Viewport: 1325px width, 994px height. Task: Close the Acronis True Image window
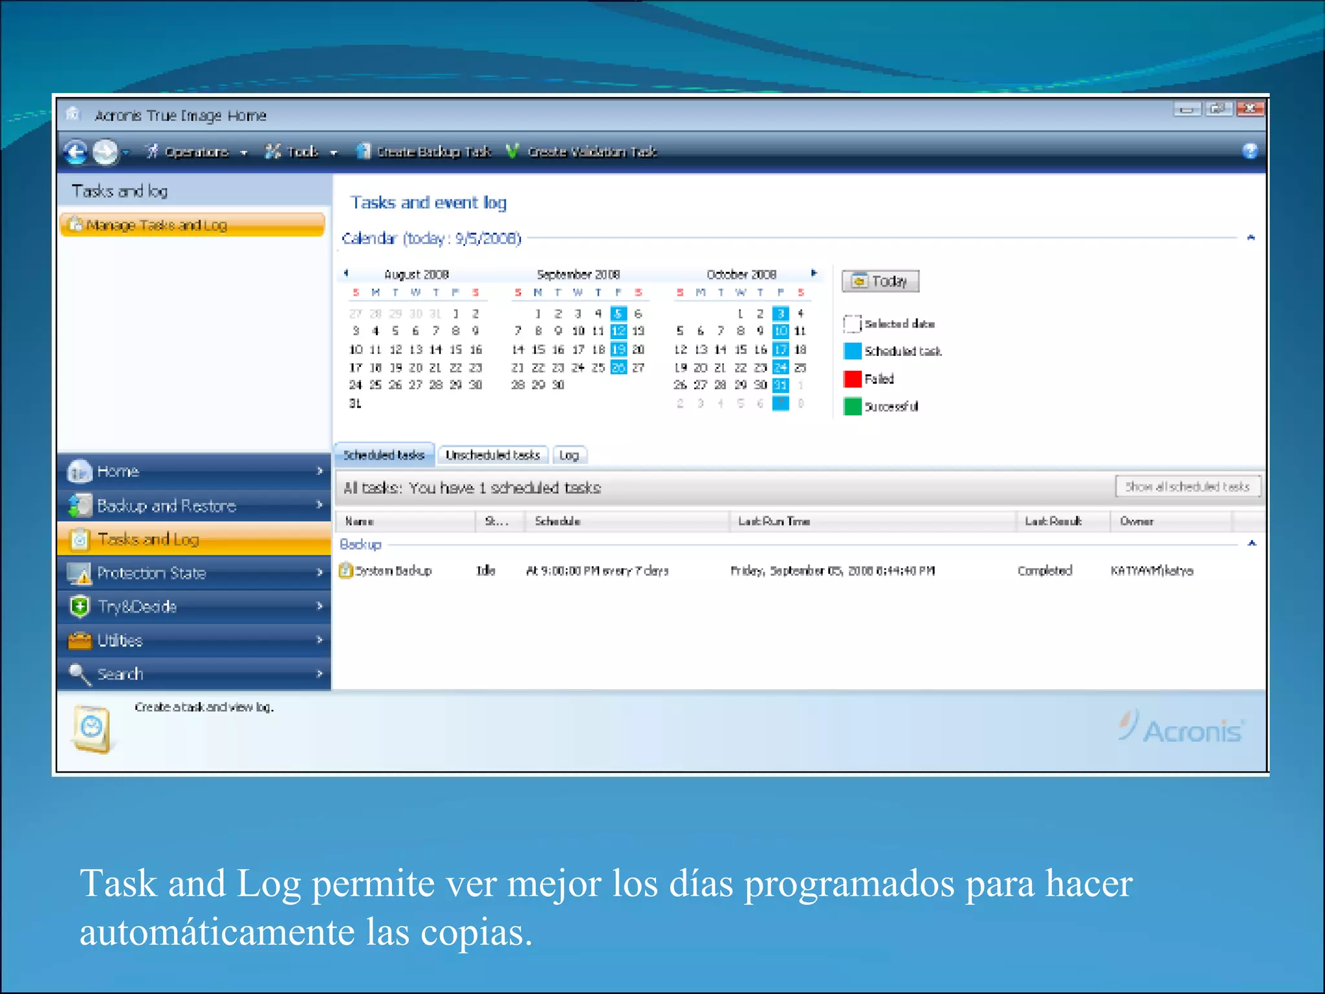1250,109
